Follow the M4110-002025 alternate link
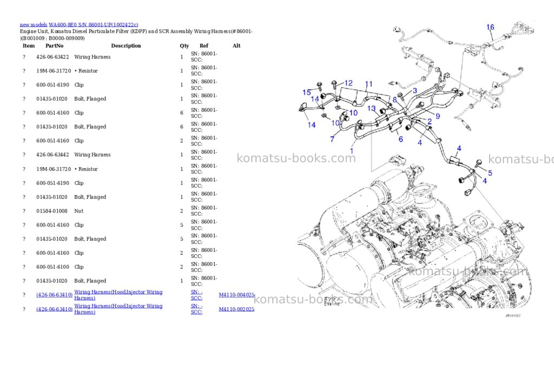Image resolution: width=554 pixels, height=392 pixels. [236, 309]
